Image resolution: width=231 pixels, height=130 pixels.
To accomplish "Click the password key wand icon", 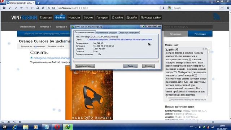I will point(32,8).
